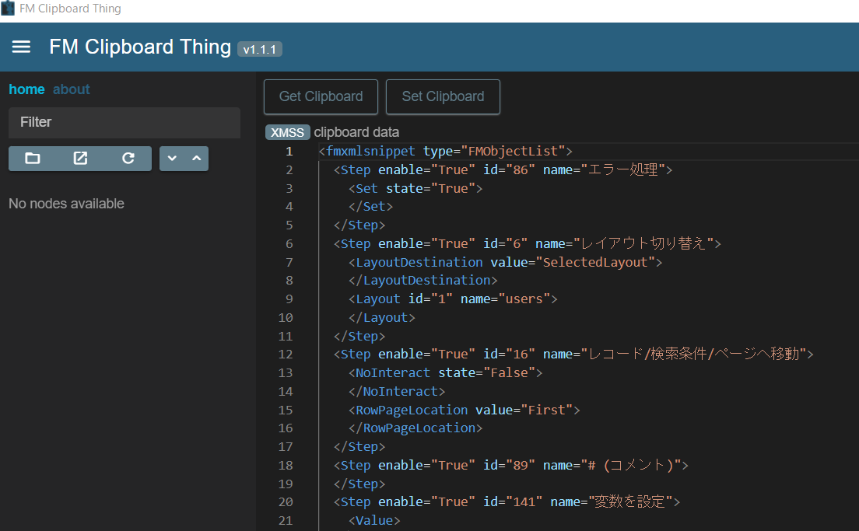
Task: Expand all nodes with down chevron
Action: pos(172,158)
